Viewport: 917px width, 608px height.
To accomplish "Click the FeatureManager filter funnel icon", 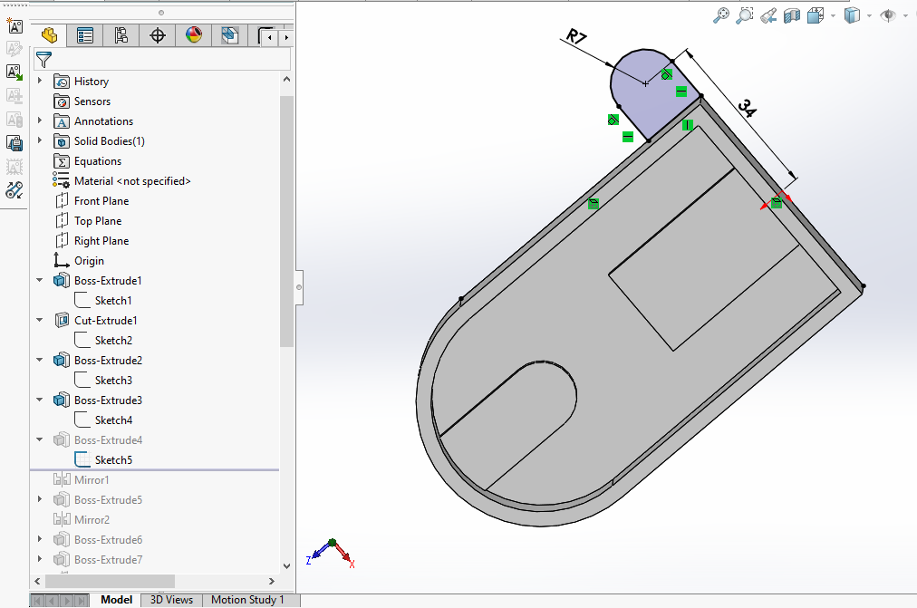I will pos(43,60).
